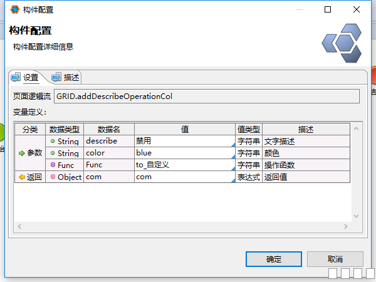The width and height of the screenshot is (376, 282).
Task: Click the yellow 返回 arrow icon
Action: click(x=21, y=177)
